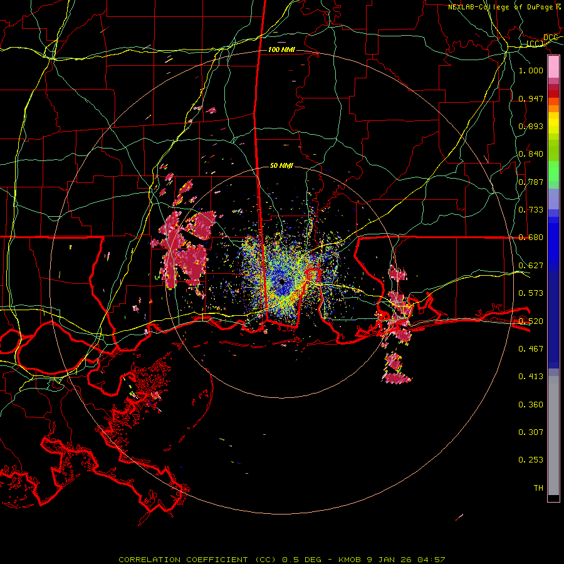This screenshot has width=564, height=564.
Task: Click the (CC) label above the color bar
Action: pos(535,44)
